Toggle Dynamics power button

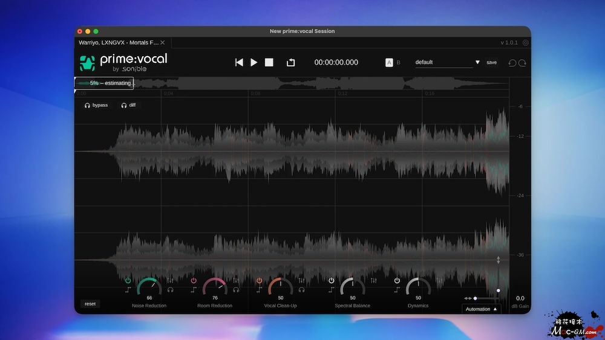pos(397,281)
